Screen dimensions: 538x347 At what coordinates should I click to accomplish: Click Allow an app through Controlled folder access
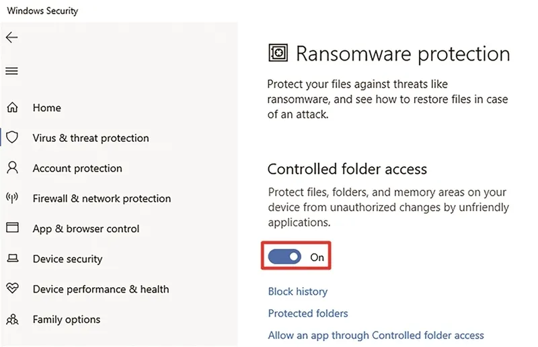[x=376, y=335]
